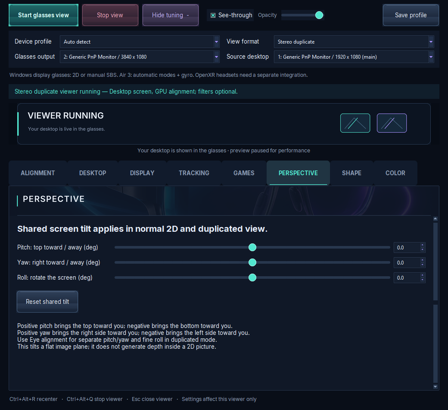Viewport: 448px width, 410px height.
Task: Switch to the SHAPE tab
Action: [x=352, y=173]
